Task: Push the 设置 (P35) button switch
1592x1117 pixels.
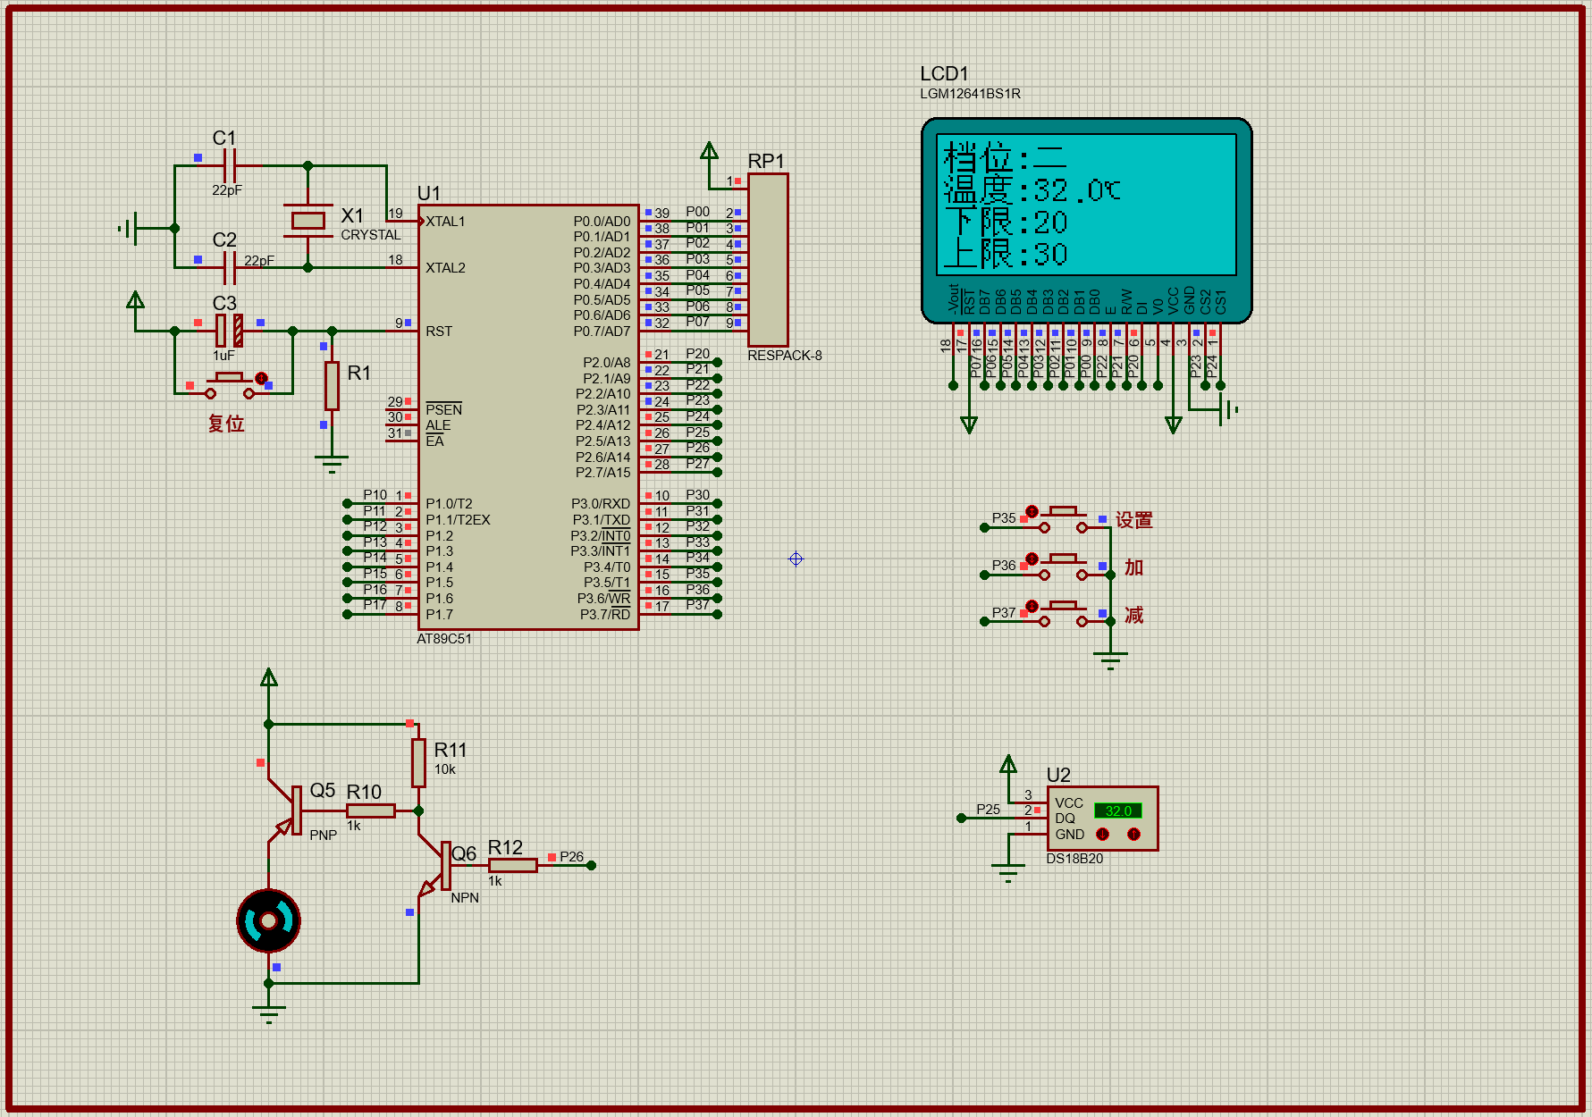Action: [x=1063, y=519]
